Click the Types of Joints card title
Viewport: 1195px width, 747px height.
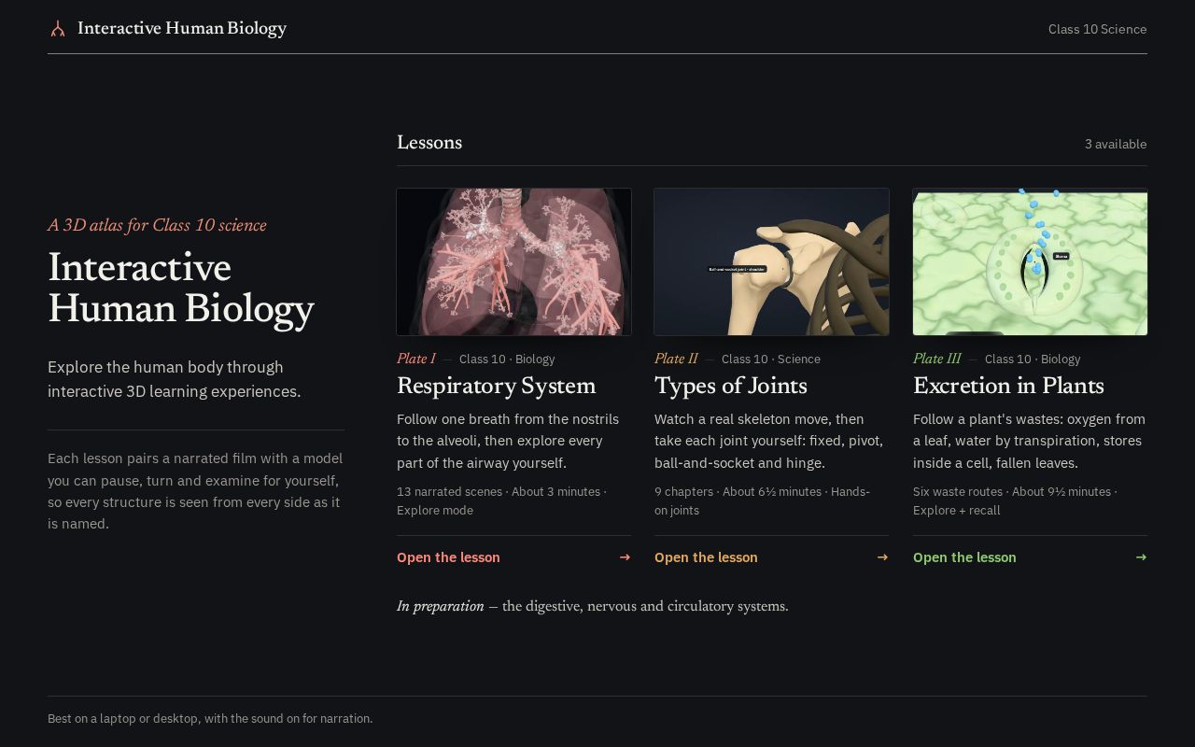[x=731, y=387]
